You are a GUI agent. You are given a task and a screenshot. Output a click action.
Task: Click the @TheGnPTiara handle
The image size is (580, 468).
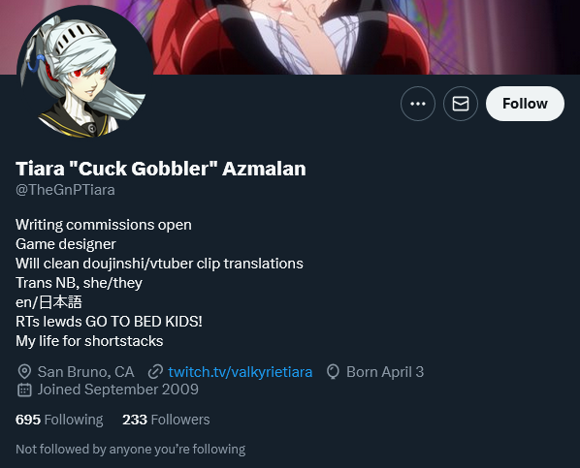coord(65,190)
